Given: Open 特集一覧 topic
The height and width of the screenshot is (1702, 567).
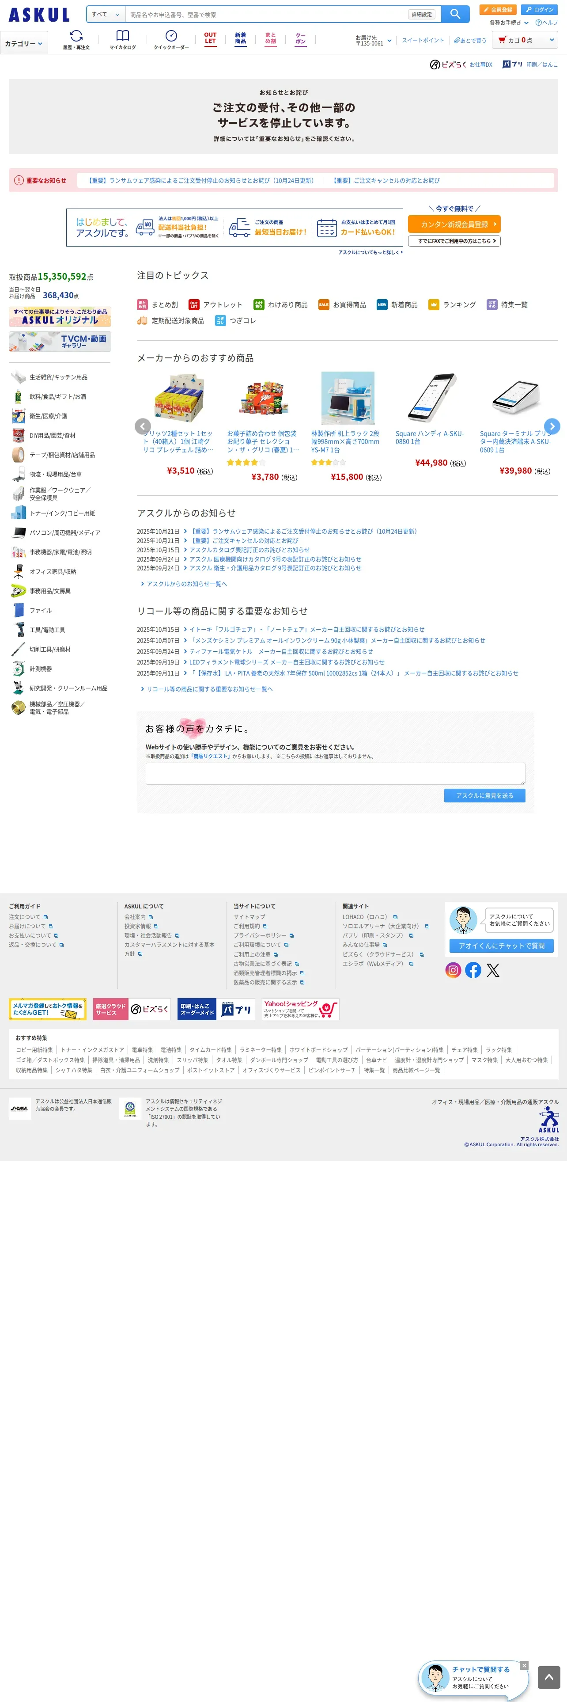Looking at the screenshot, I should [507, 304].
